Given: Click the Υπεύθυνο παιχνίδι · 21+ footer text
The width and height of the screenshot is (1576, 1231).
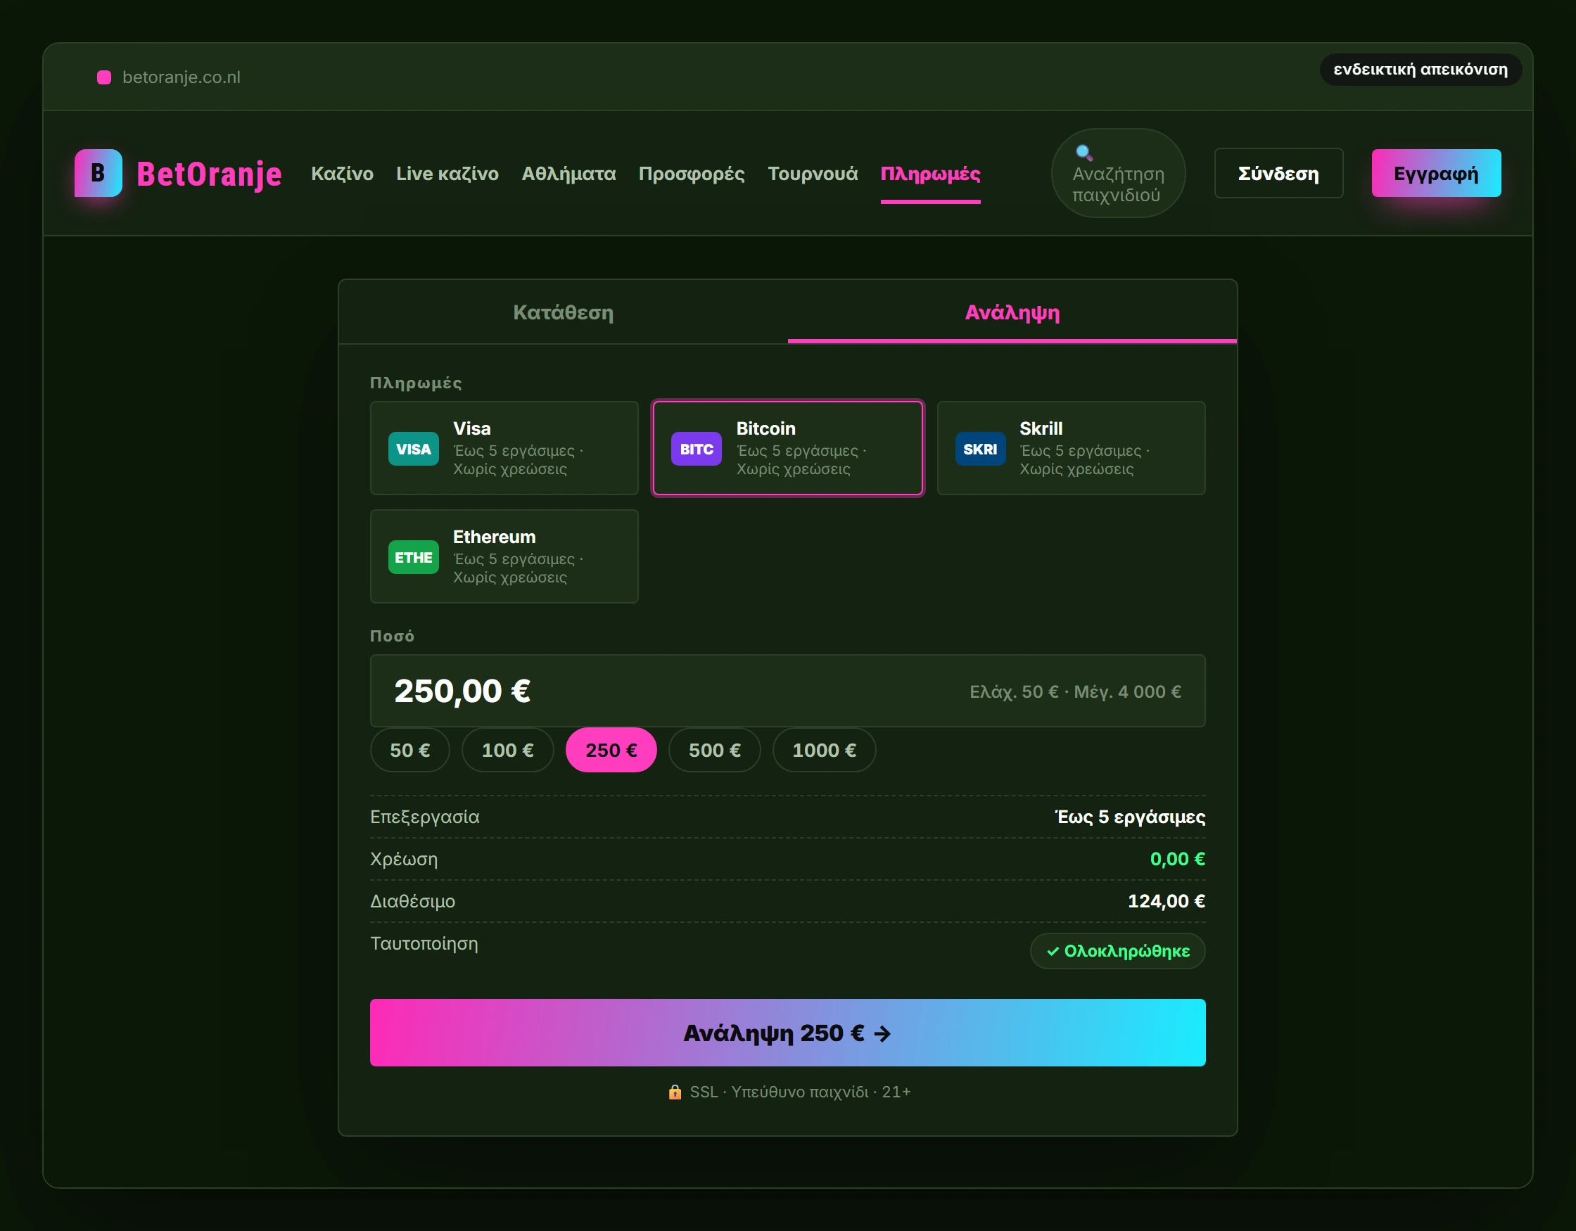Looking at the screenshot, I should click(821, 1092).
